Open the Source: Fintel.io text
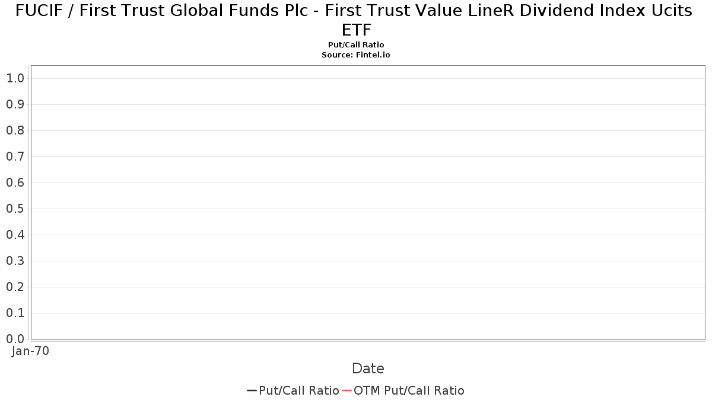This screenshot has width=712, height=400. (356, 55)
